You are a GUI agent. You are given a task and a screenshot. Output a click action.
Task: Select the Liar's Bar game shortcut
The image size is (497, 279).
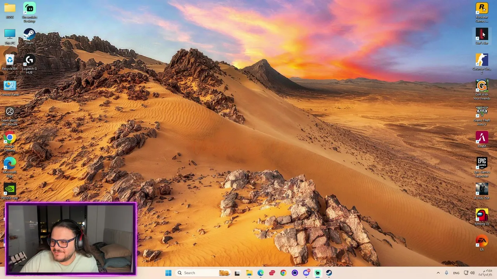point(482,36)
